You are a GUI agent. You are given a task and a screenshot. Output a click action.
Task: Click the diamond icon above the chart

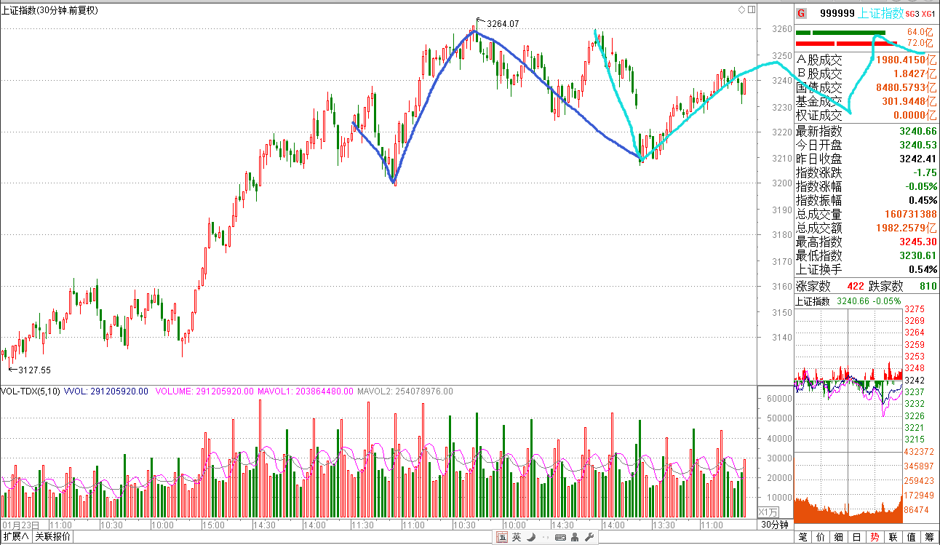tap(741, 10)
